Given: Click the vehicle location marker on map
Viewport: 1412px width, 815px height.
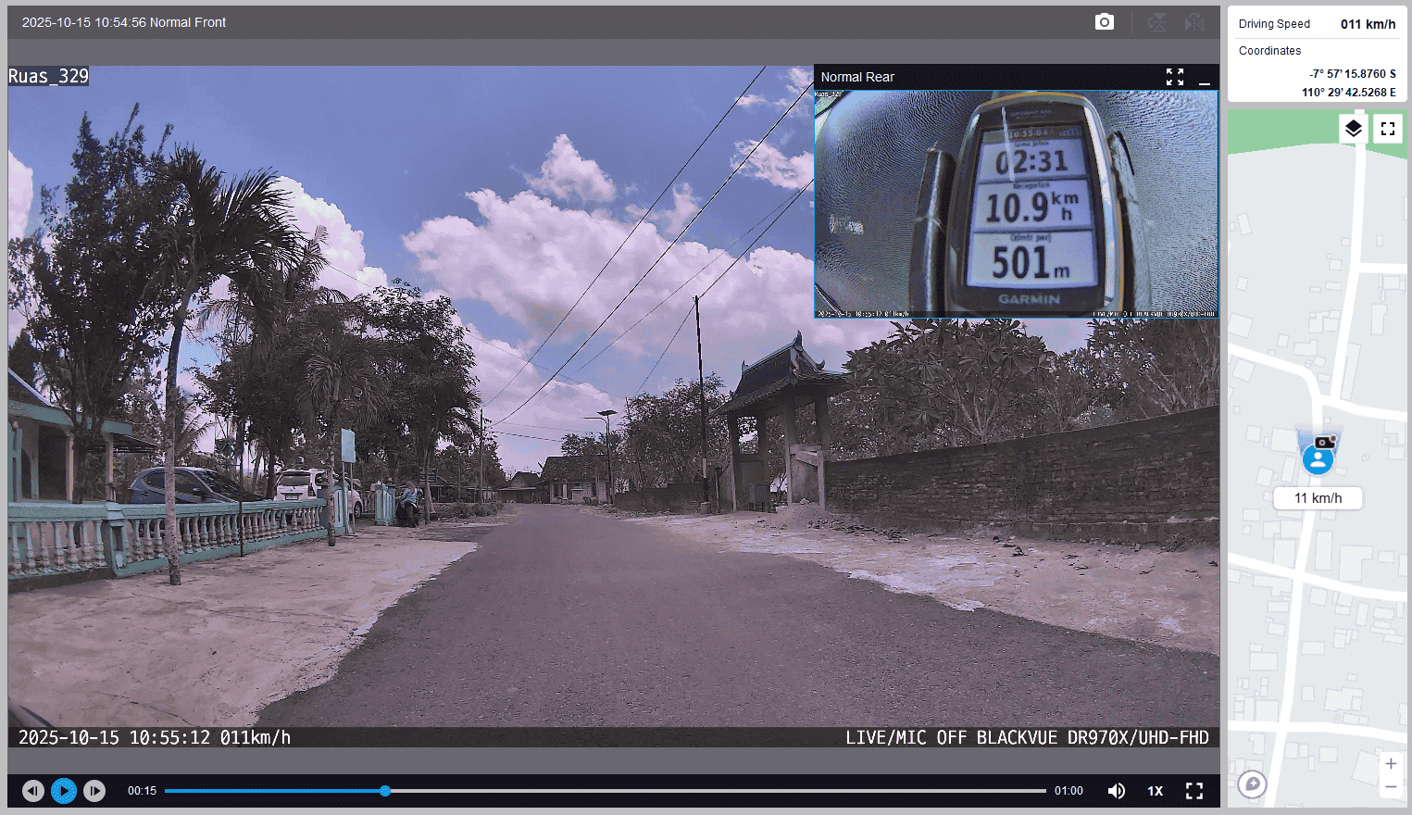Looking at the screenshot, I should (x=1318, y=457).
